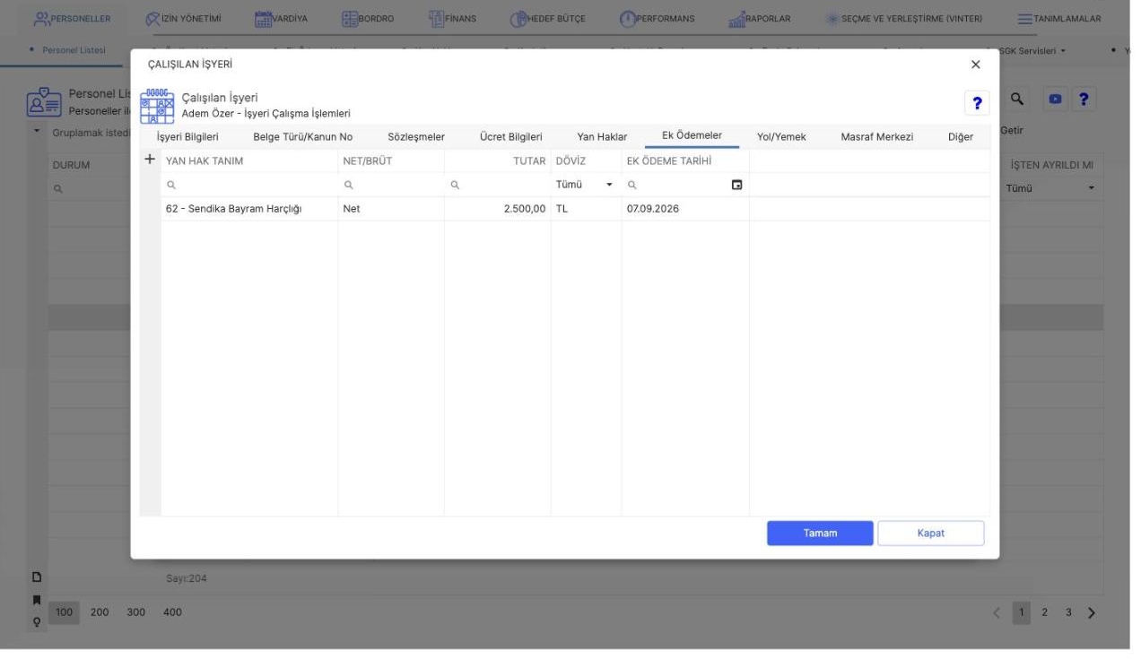Switch to the Yol/Yemek tab
Screen dimensions: 1141x659
781,137
